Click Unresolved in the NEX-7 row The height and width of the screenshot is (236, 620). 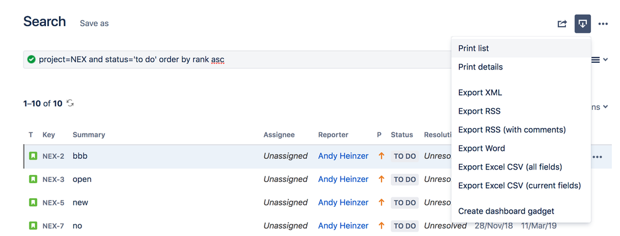(445, 225)
